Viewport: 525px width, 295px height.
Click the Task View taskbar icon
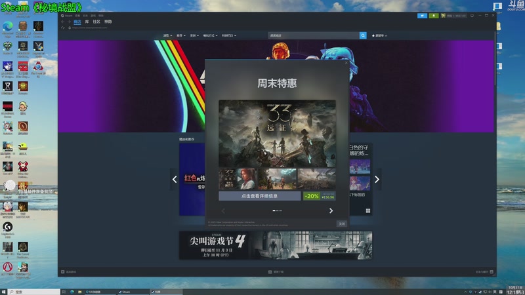(x=64, y=292)
